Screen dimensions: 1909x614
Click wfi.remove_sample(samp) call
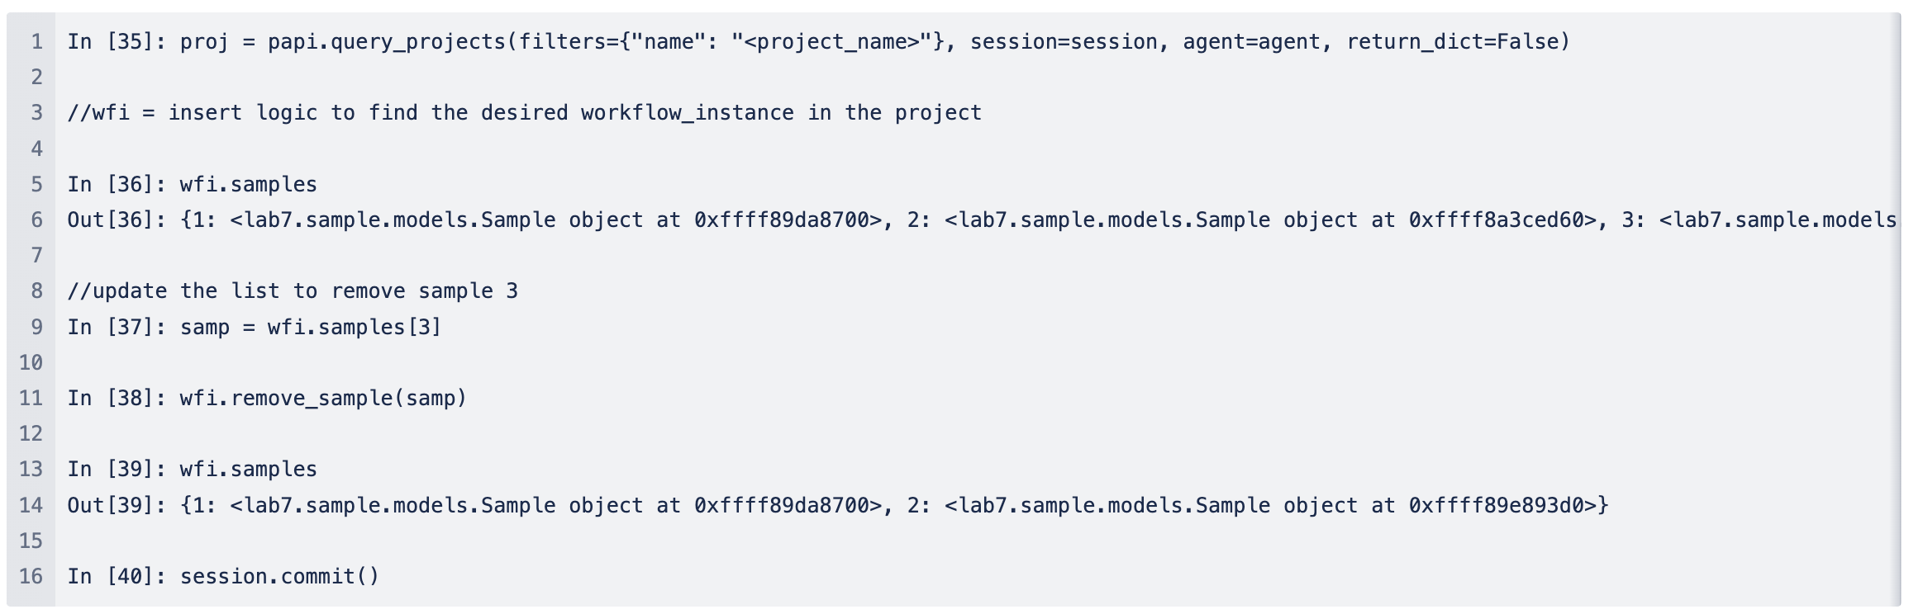pyautogui.click(x=323, y=399)
